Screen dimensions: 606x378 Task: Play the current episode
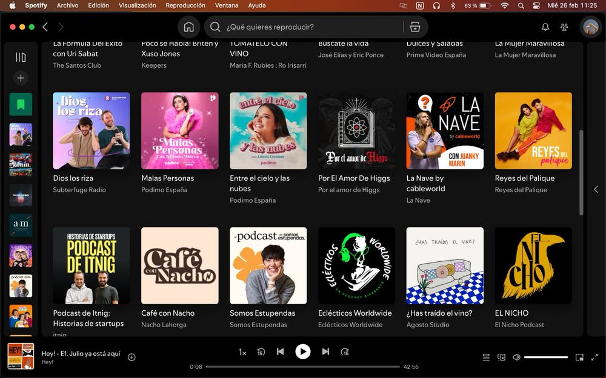[303, 351]
